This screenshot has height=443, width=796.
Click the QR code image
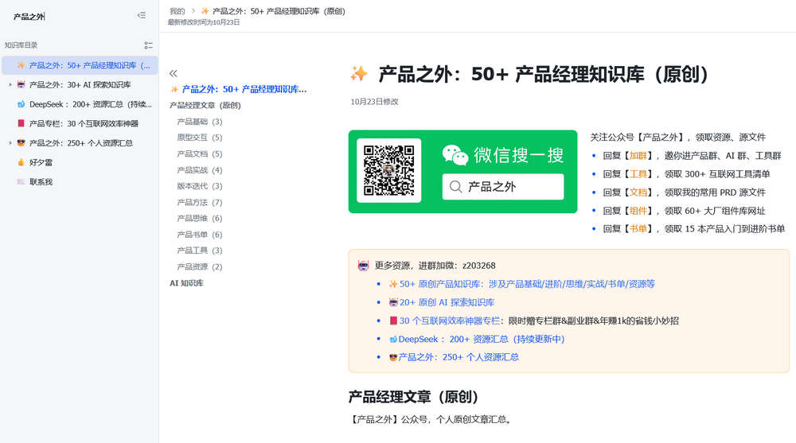tap(389, 170)
